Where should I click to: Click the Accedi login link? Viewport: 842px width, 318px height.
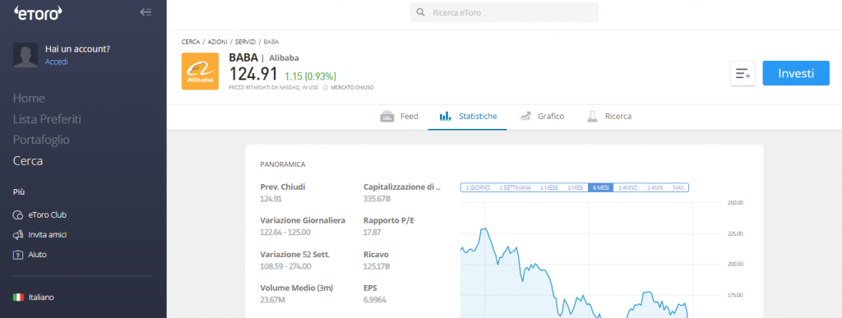[57, 62]
